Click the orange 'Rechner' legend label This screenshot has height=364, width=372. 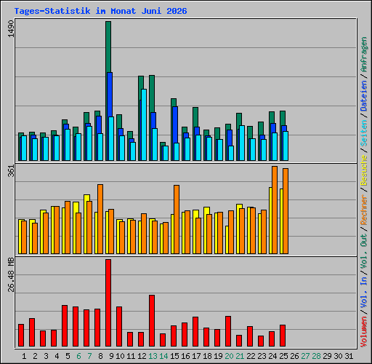tap(364, 210)
